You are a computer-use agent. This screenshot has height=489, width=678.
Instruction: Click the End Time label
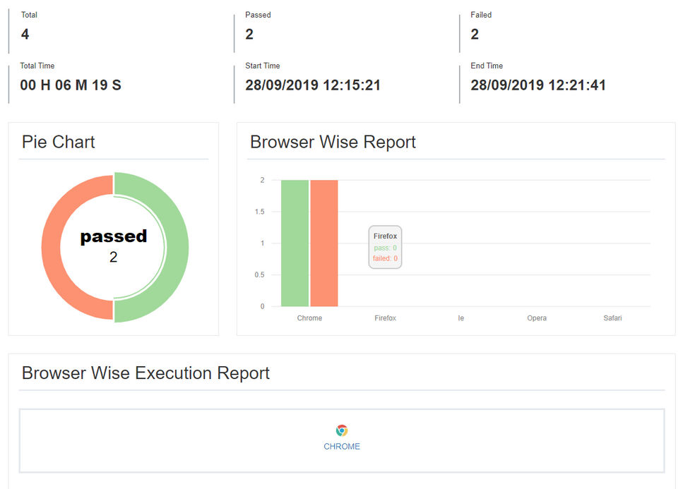pyautogui.click(x=487, y=66)
